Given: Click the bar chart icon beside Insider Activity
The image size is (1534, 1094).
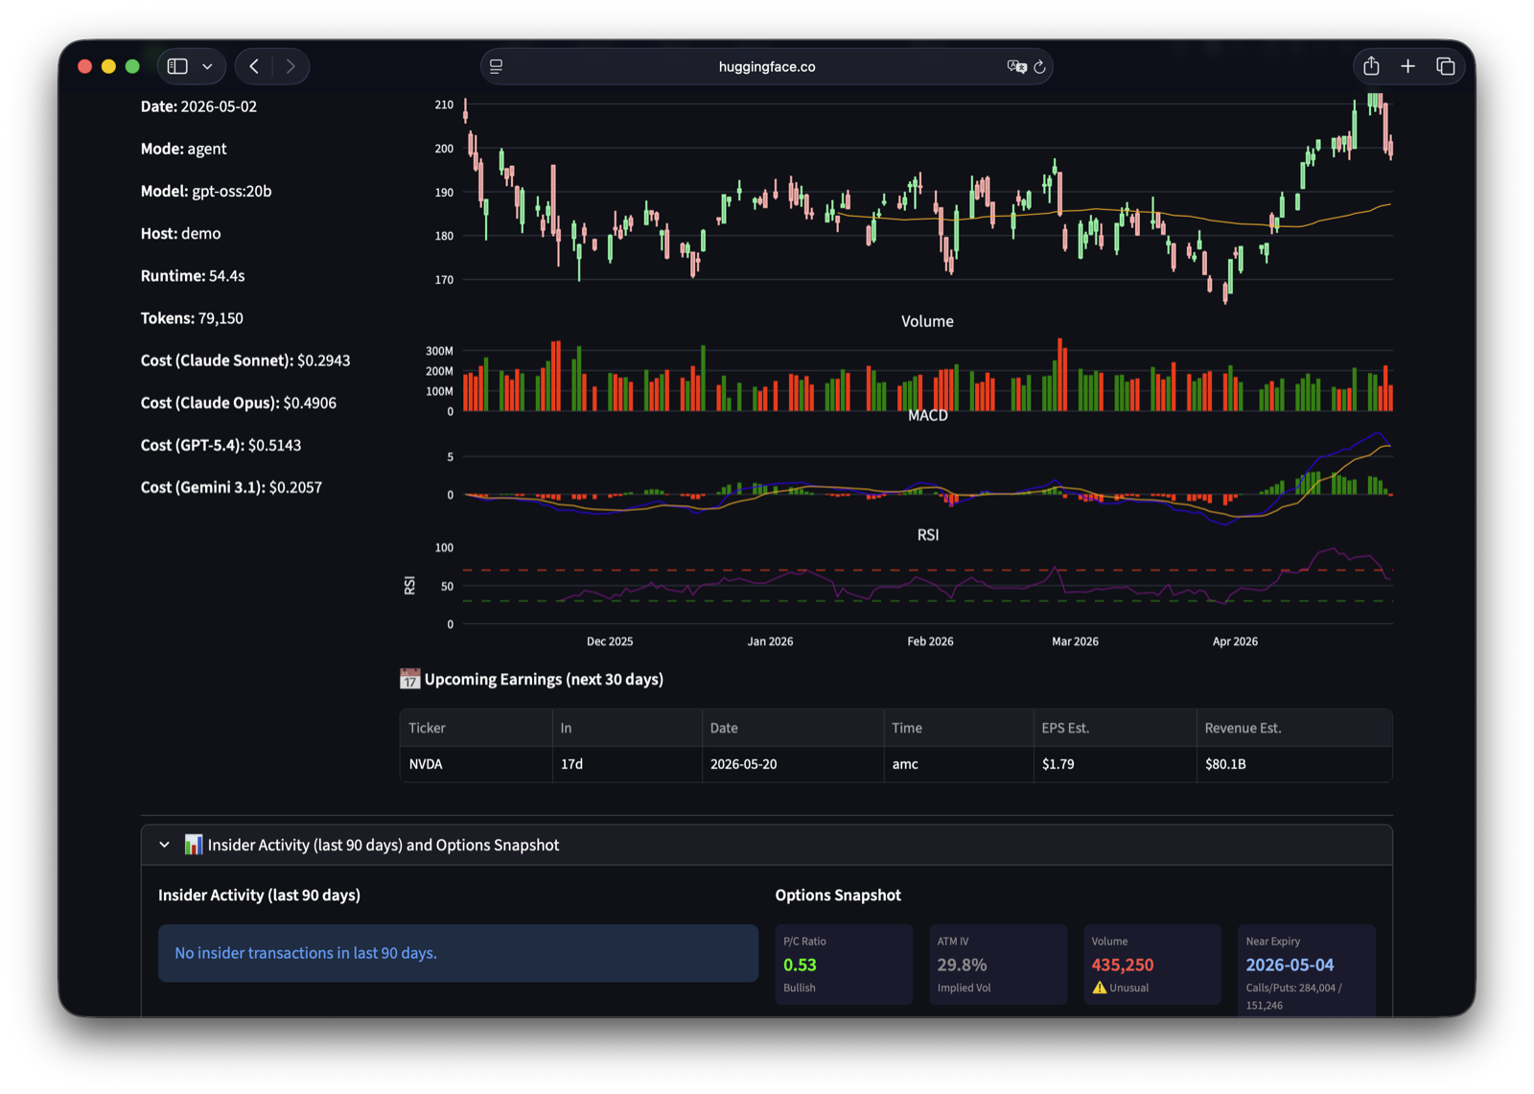Looking at the screenshot, I should point(193,844).
